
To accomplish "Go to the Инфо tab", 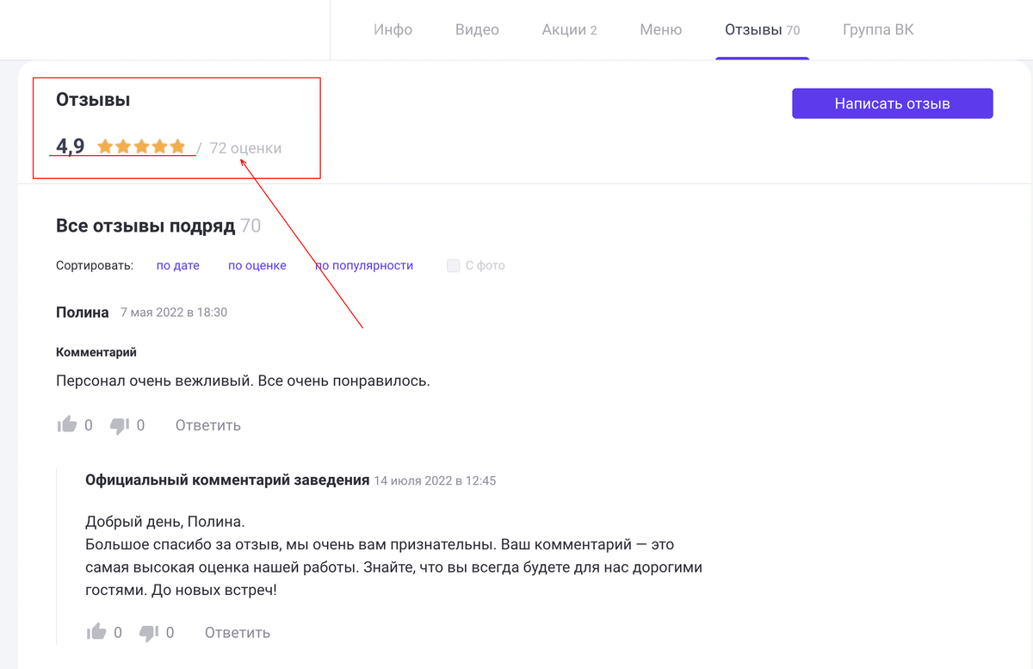I will pos(393,29).
